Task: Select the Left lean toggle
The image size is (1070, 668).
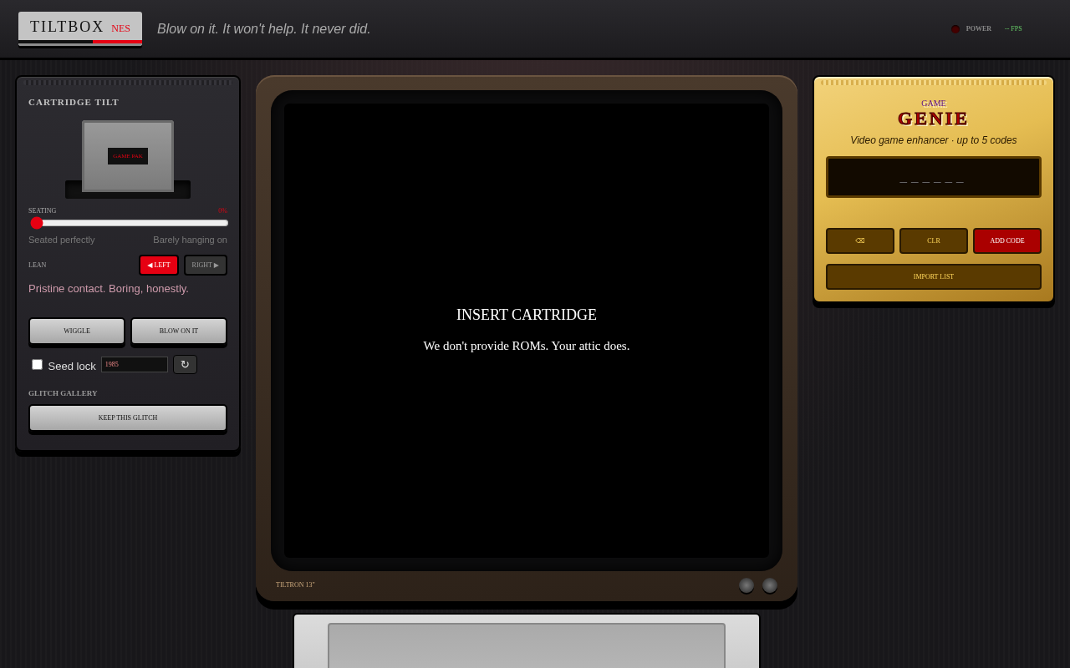Action: pyautogui.click(x=159, y=266)
